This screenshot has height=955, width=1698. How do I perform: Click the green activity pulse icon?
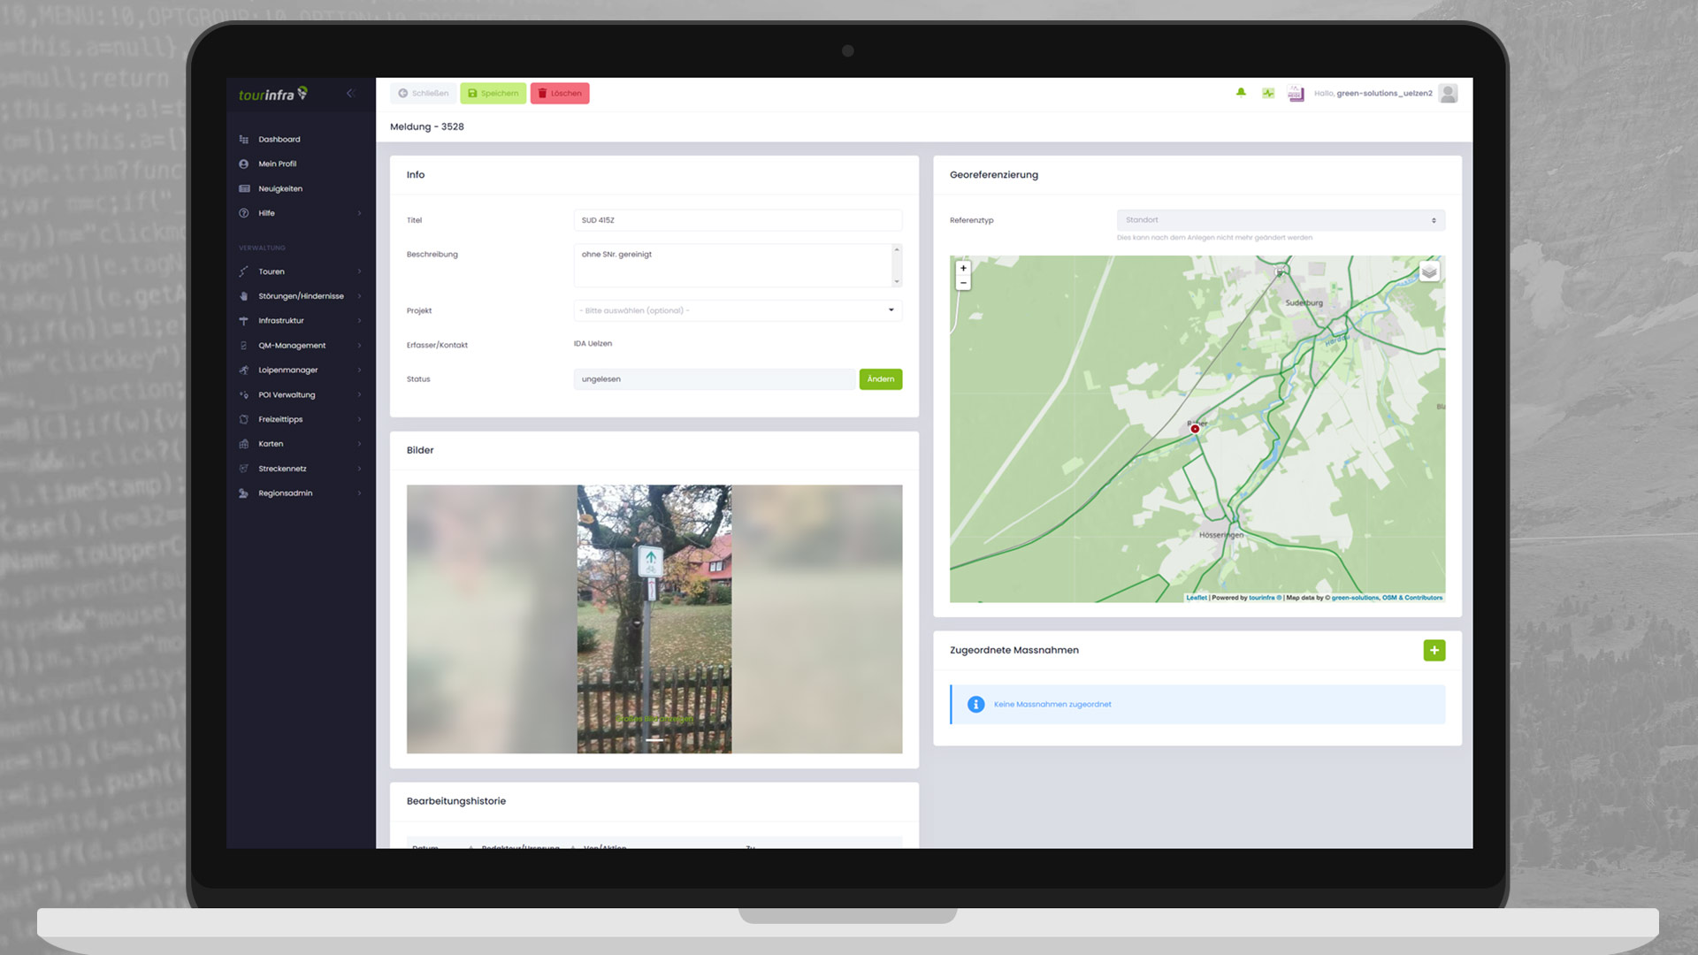click(x=1268, y=93)
